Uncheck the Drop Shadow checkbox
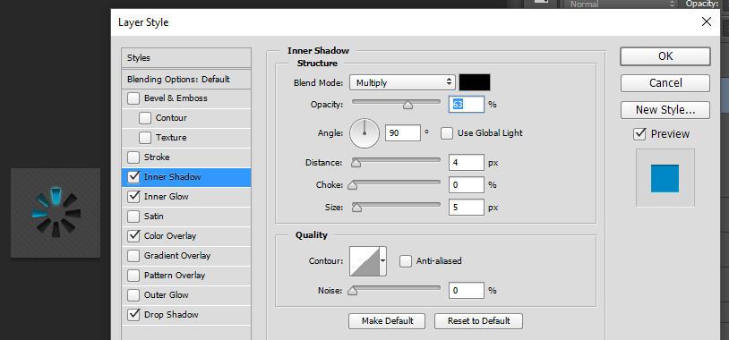This screenshot has height=340, width=729. [133, 315]
